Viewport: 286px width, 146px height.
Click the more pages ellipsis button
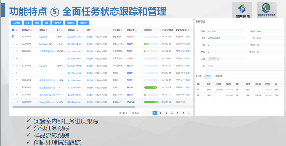click(x=189, y=113)
